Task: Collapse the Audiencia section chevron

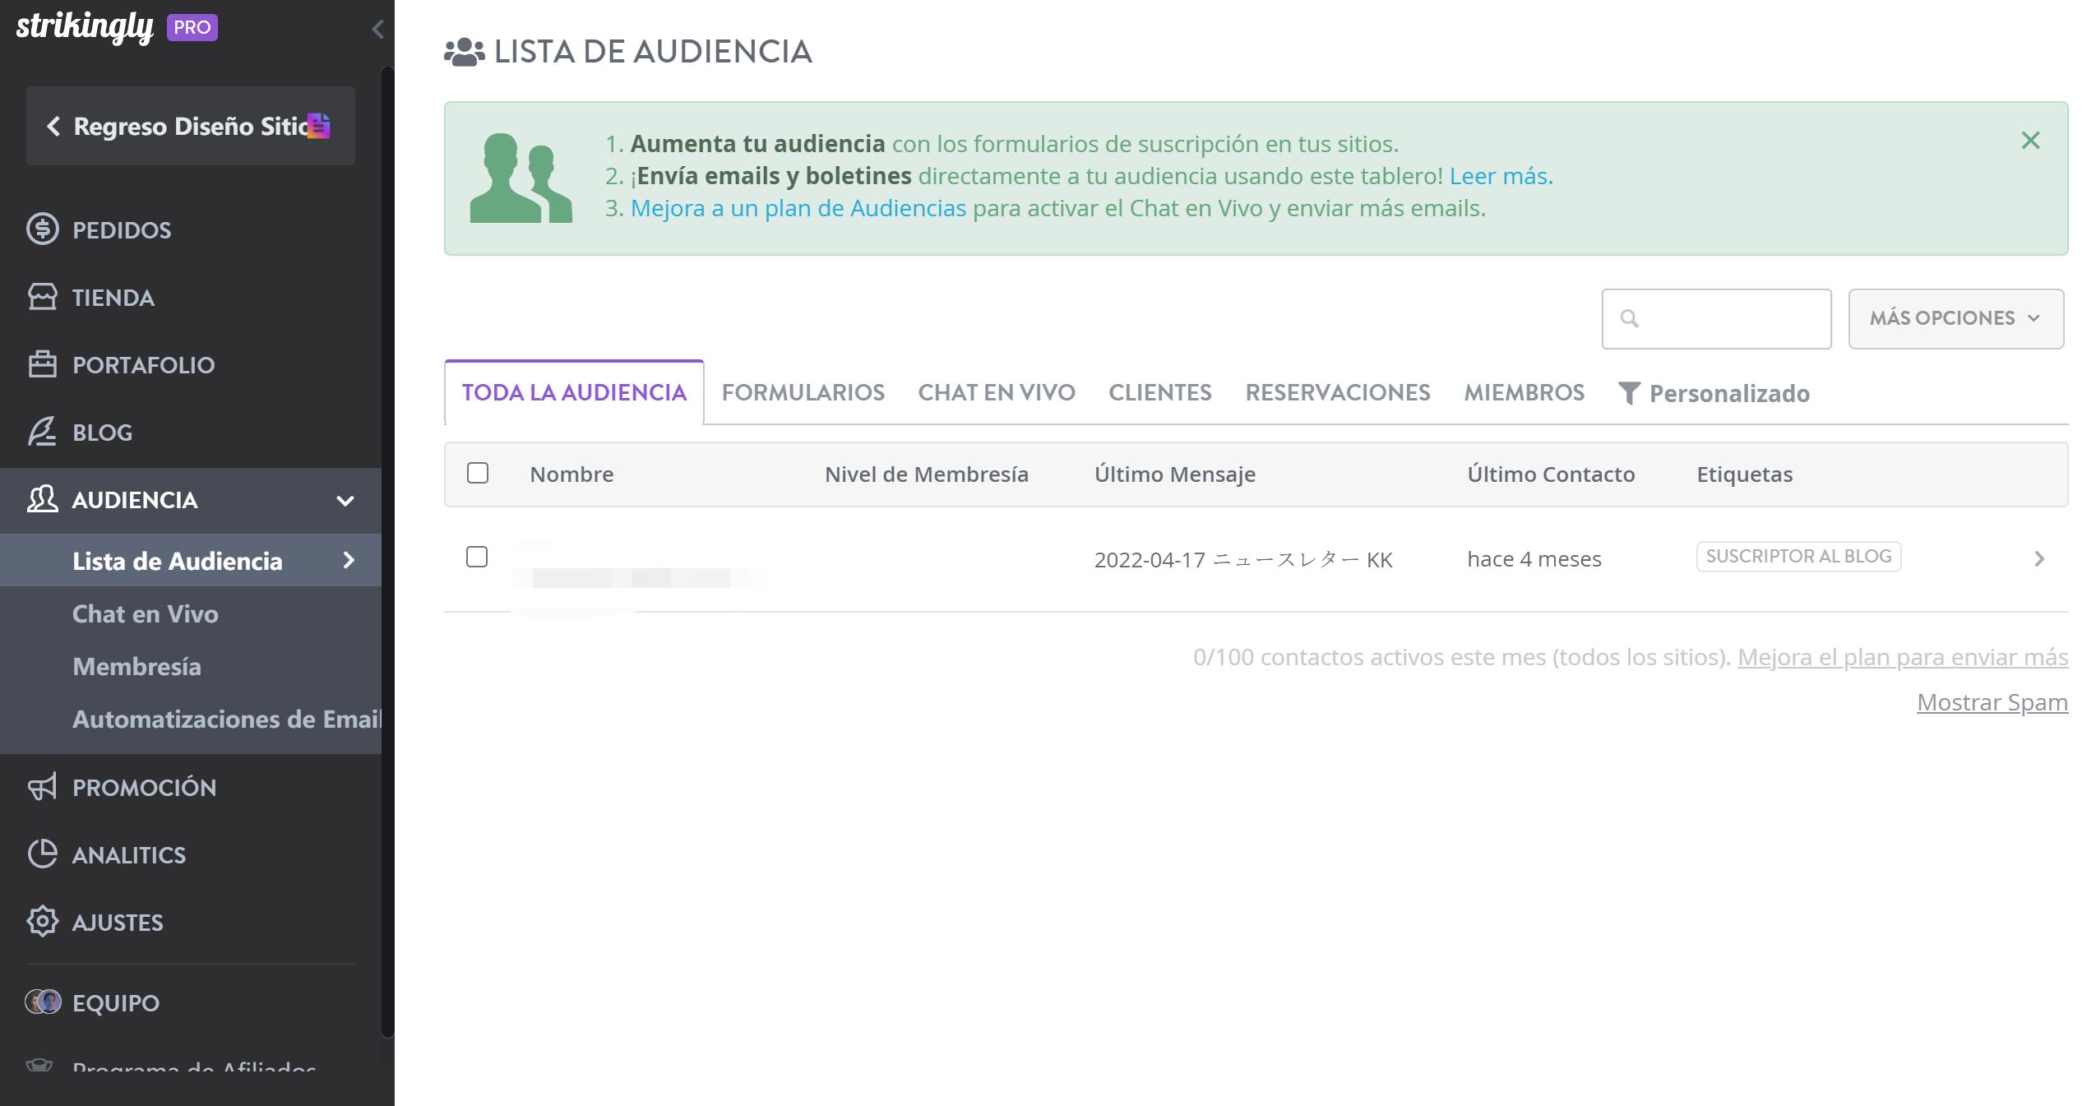Action: pyautogui.click(x=346, y=501)
